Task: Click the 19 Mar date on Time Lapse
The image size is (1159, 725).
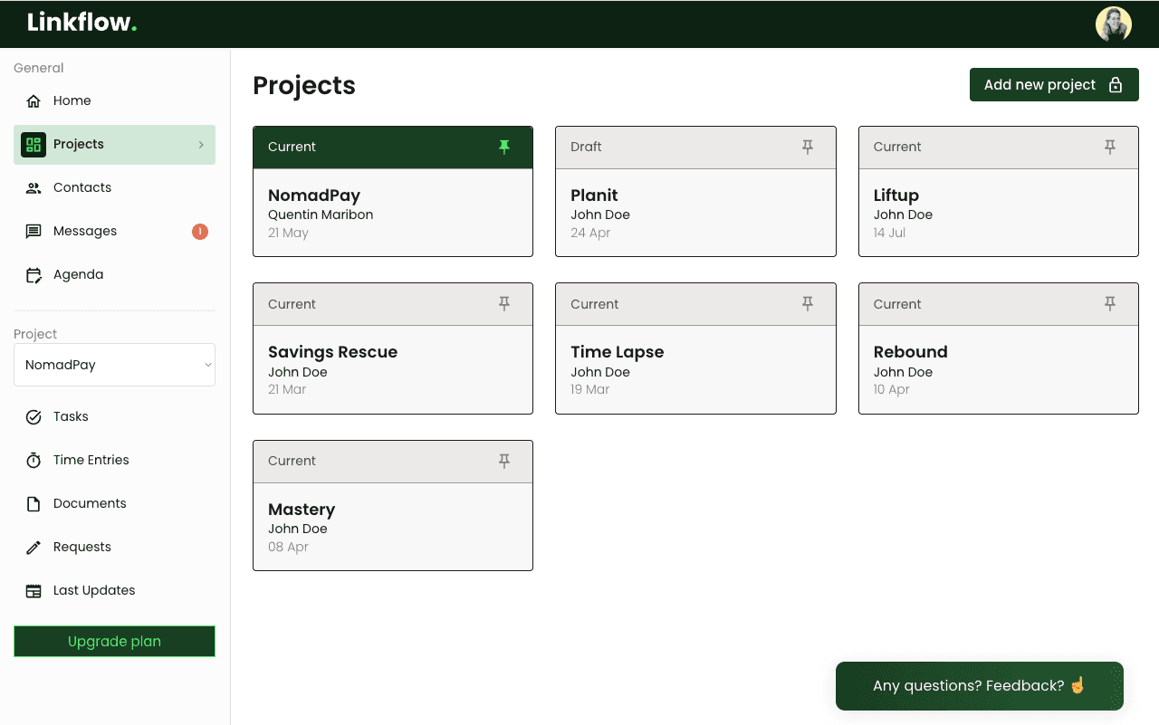Action: (x=589, y=389)
